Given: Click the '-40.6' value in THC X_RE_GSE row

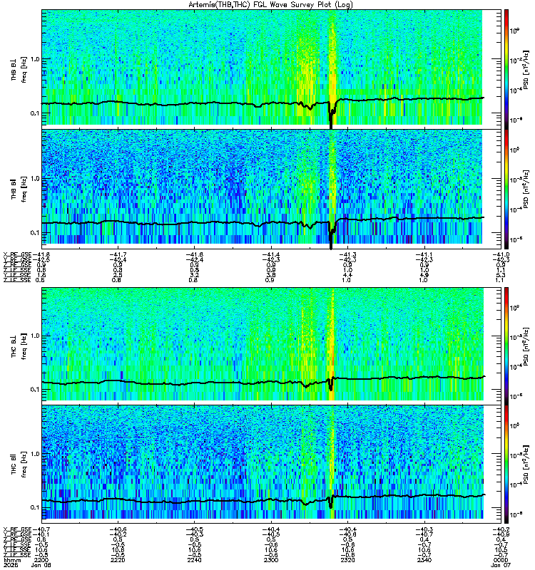Looking at the screenshot, I should click(118, 529).
